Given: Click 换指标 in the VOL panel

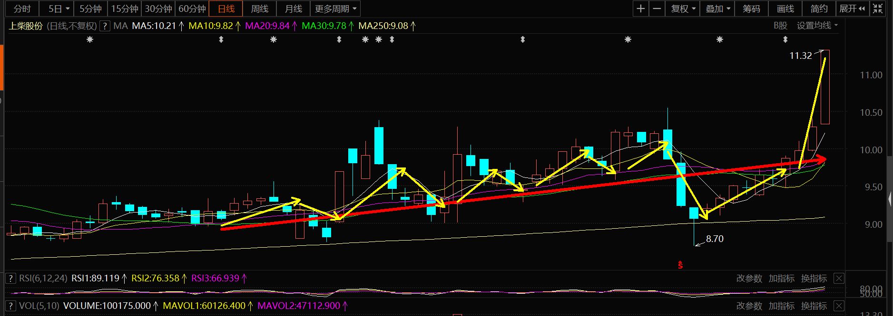Looking at the screenshot, I should tap(814, 306).
